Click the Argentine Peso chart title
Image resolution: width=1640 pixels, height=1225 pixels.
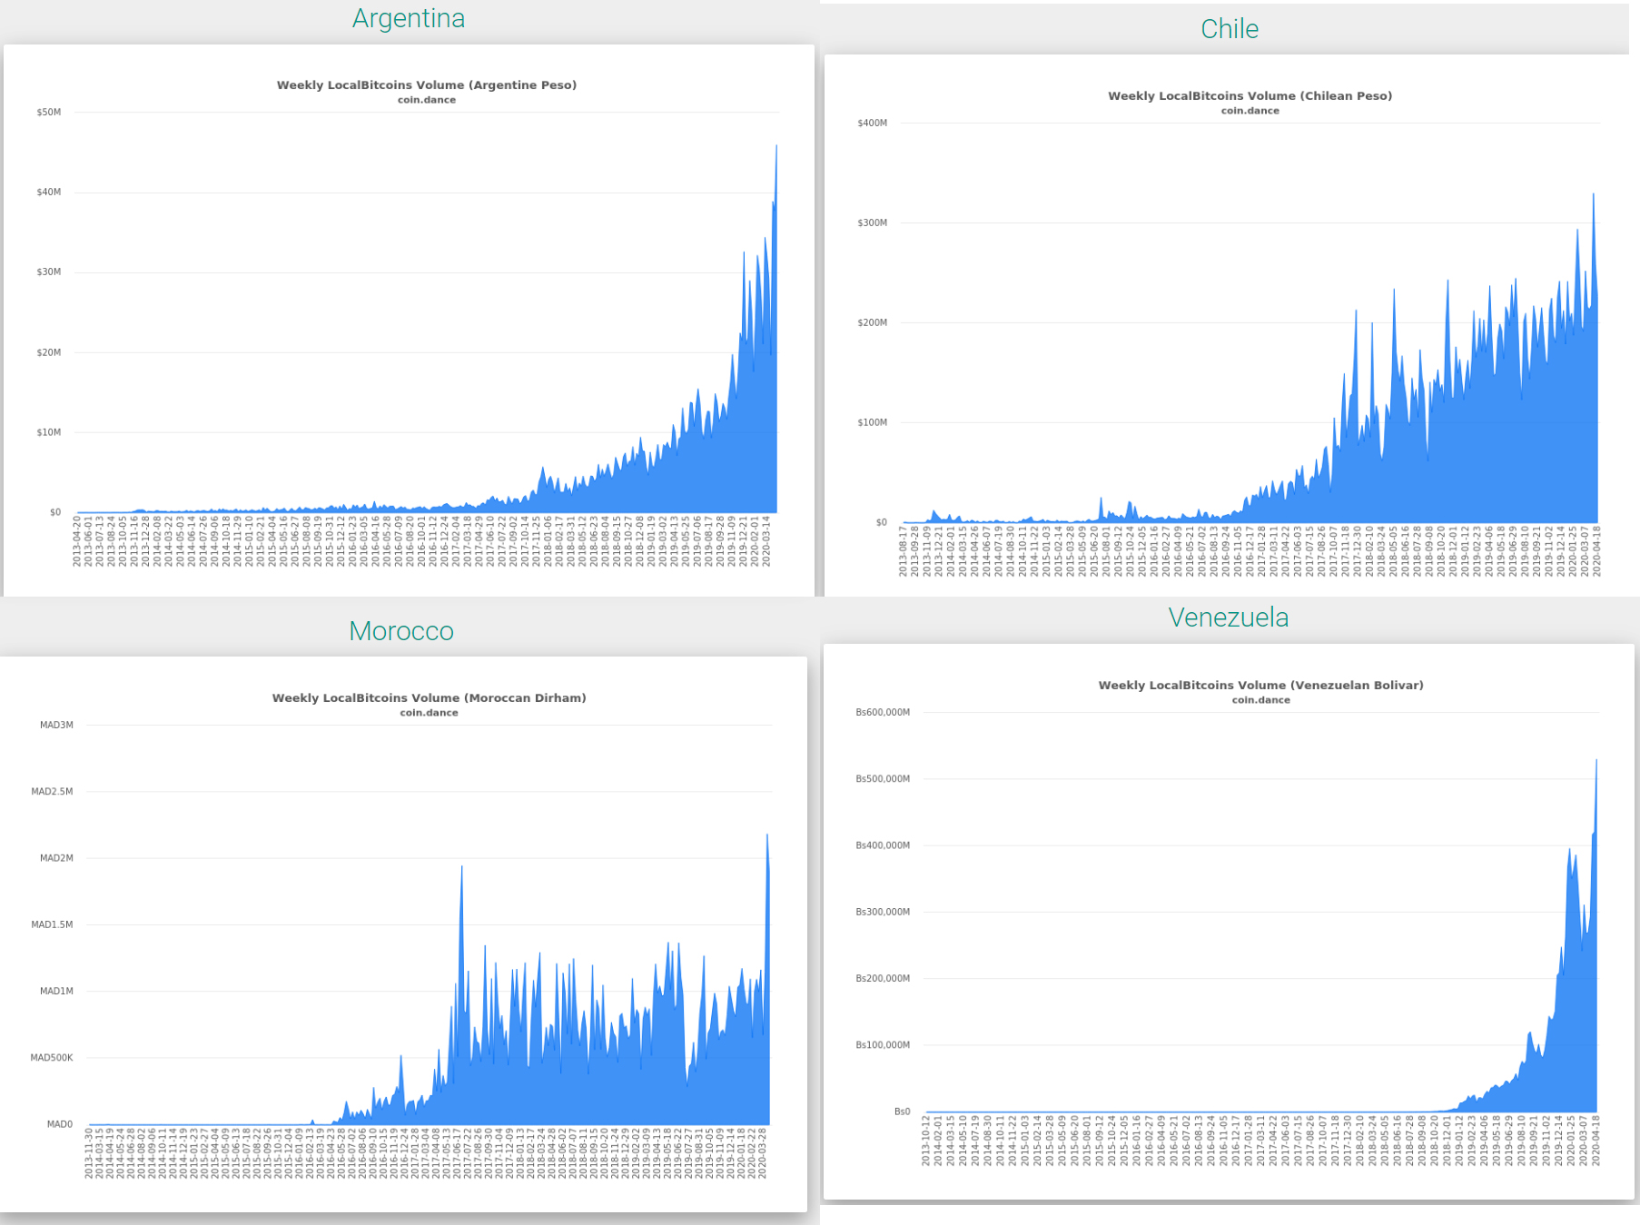[x=427, y=85]
